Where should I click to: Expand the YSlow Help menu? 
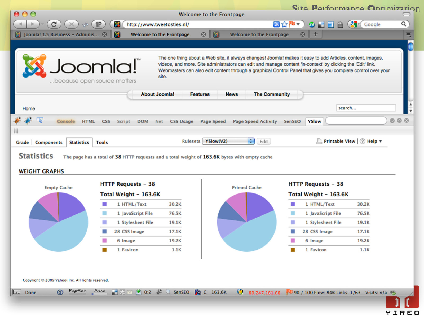coord(371,141)
